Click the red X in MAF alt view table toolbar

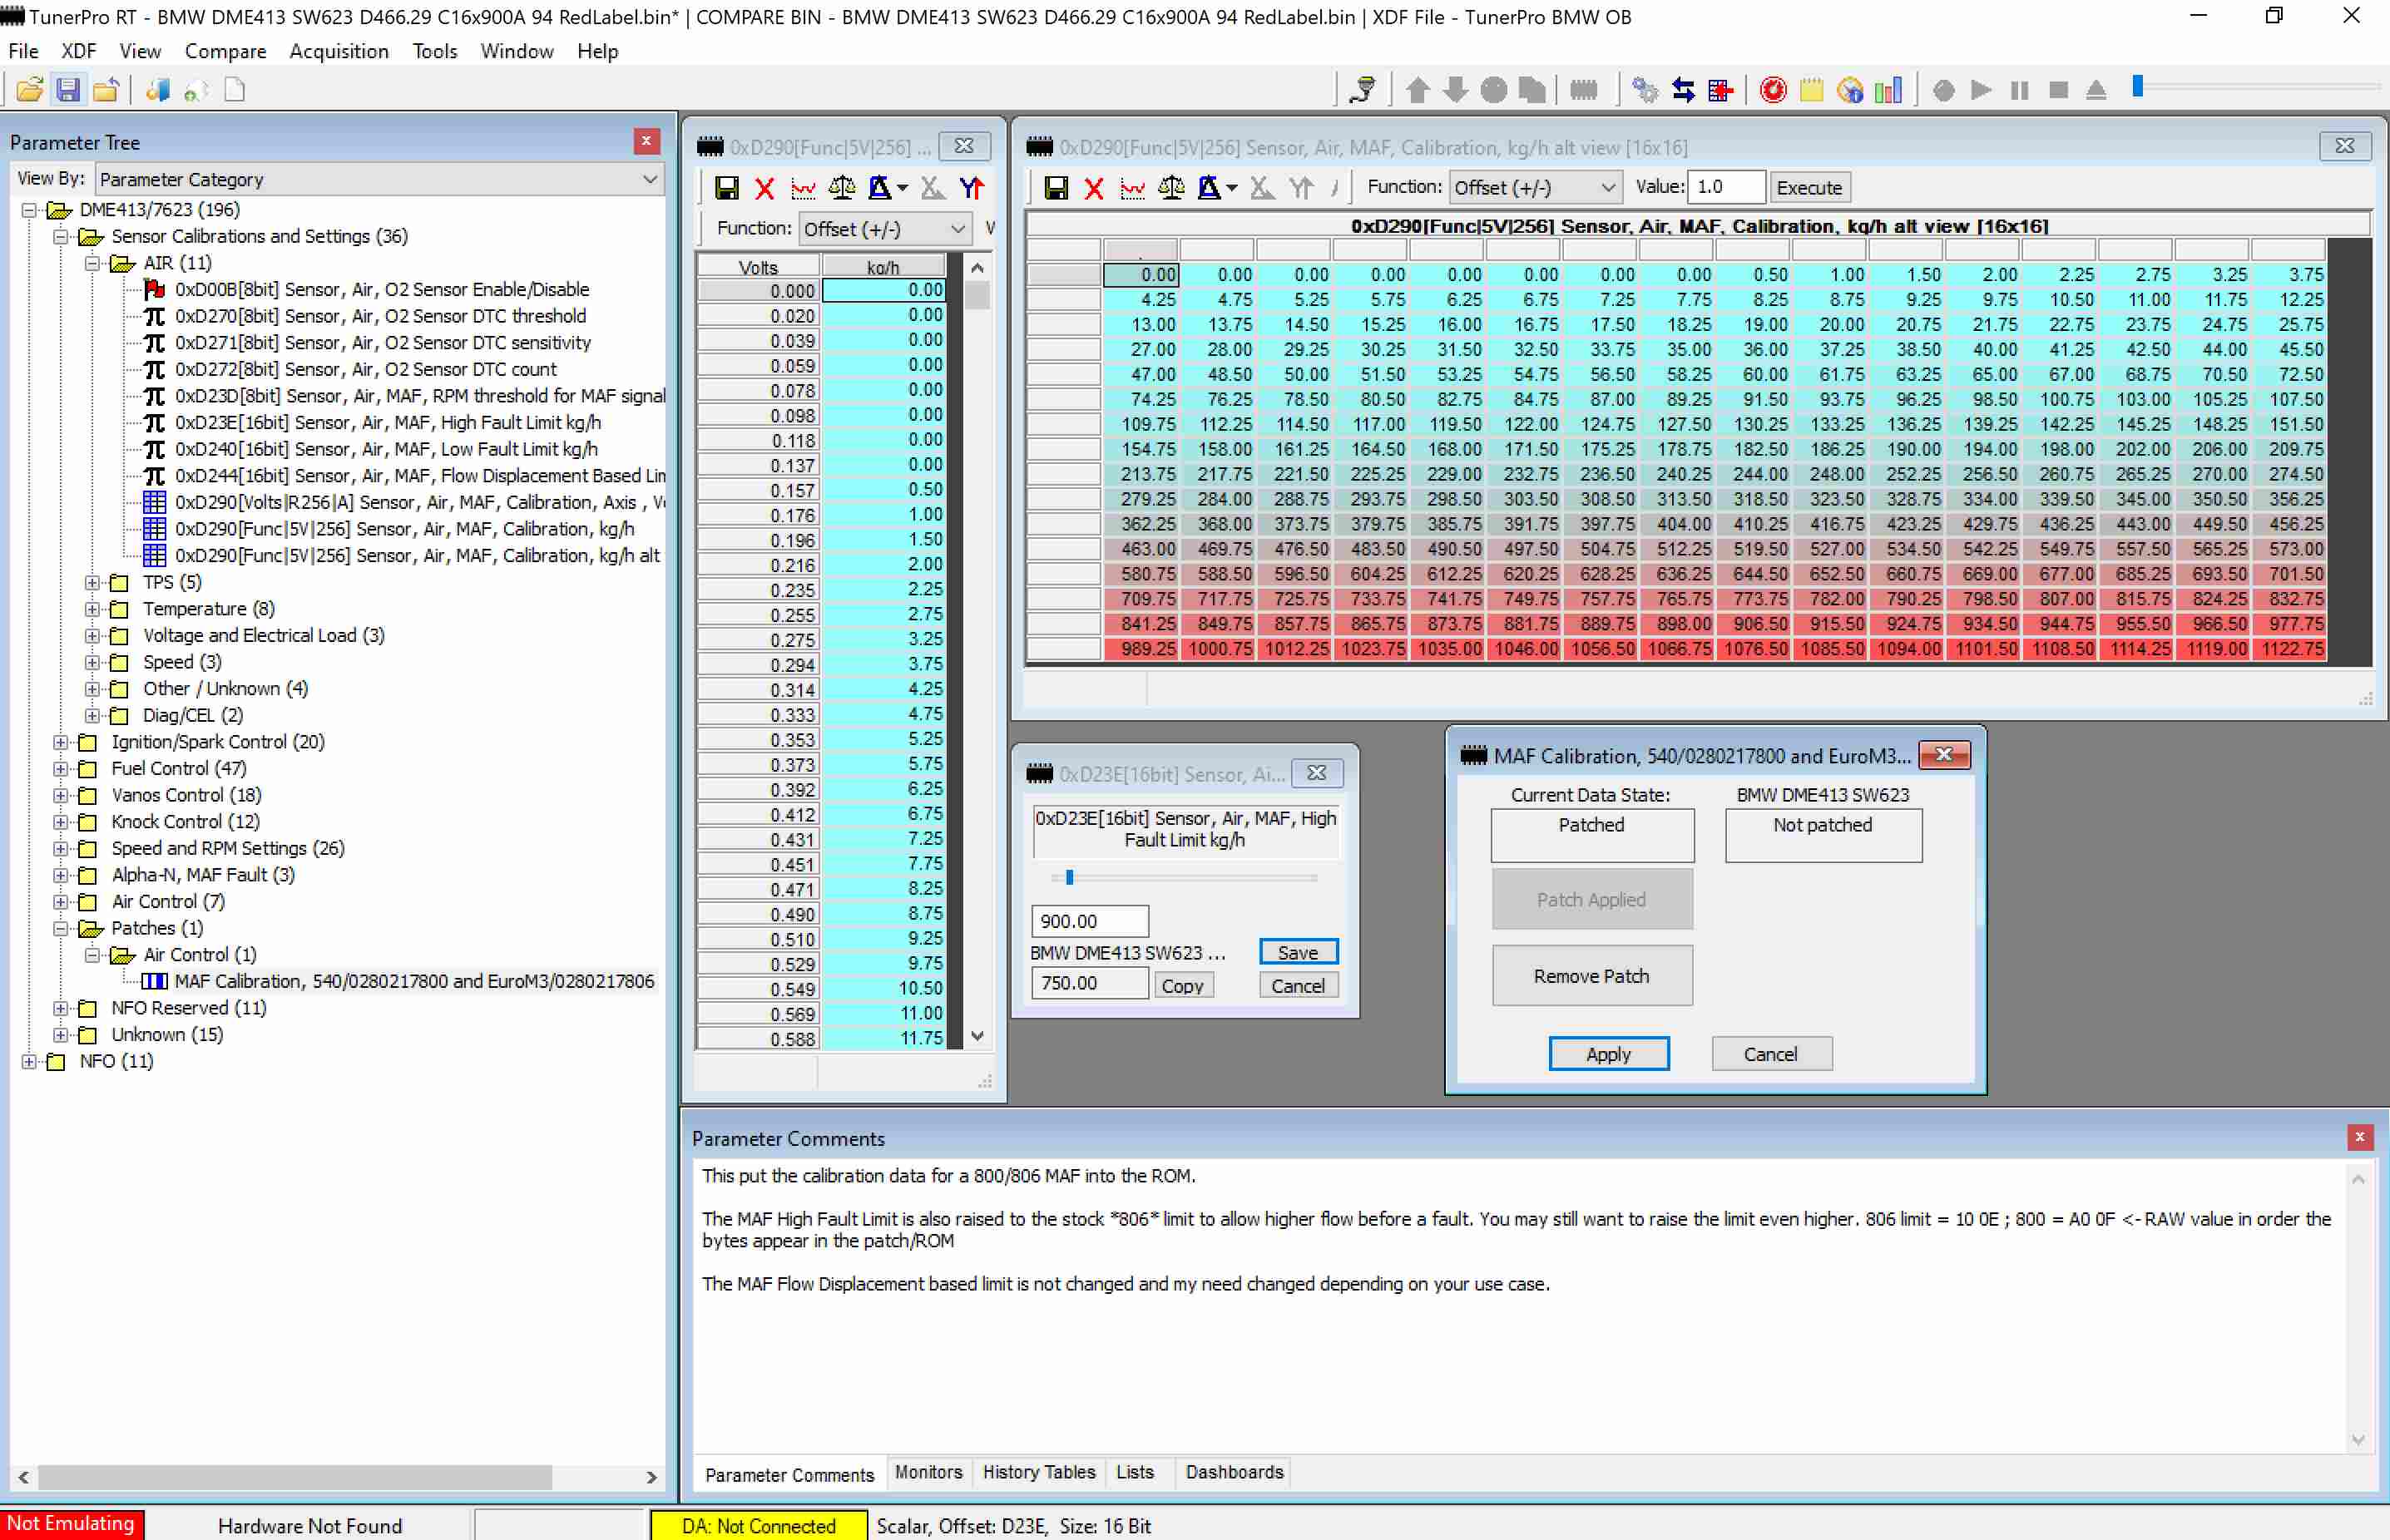[1093, 188]
